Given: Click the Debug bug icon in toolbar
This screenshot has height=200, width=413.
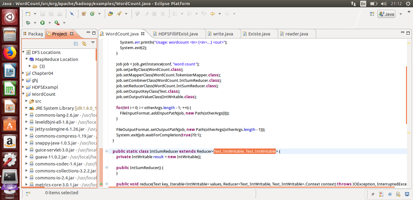Looking at the screenshot, I should [28, 23].
